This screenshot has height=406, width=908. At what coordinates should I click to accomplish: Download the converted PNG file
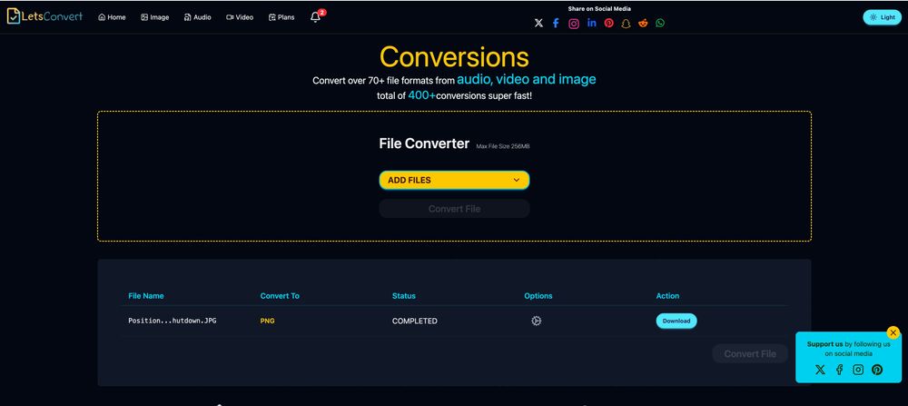click(x=676, y=321)
